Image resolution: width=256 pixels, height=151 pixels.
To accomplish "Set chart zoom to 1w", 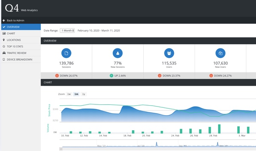I will click(69, 94).
